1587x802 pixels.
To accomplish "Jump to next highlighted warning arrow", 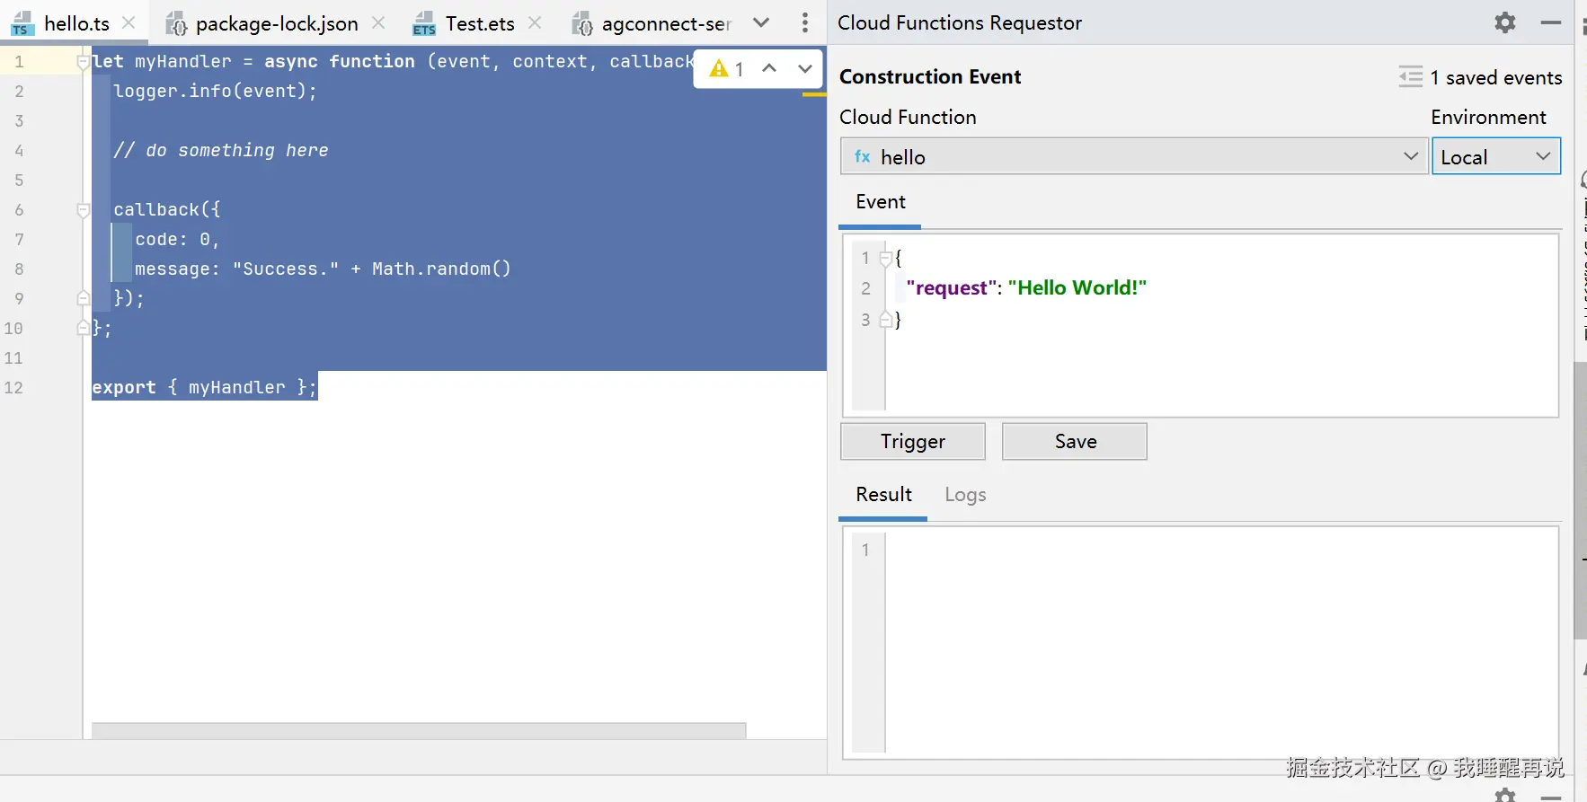I will point(804,68).
